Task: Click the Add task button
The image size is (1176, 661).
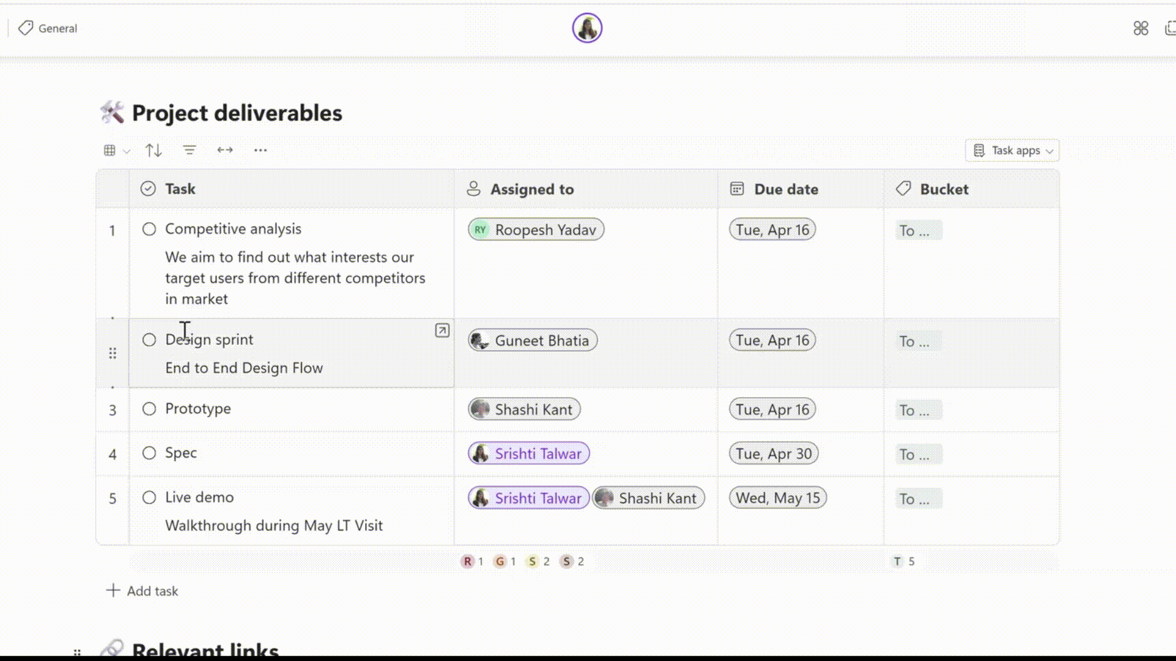Action: click(143, 591)
